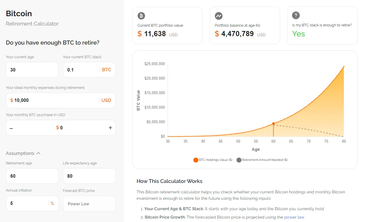Click the Bitcoin icon in portfolio value card

click(x=141, y=16)
